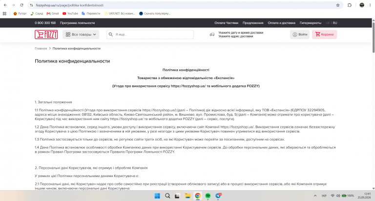This screenshot has width=375, height=201.
Task: Open the UKR.NET bookmark
Action: pos(120,14)
